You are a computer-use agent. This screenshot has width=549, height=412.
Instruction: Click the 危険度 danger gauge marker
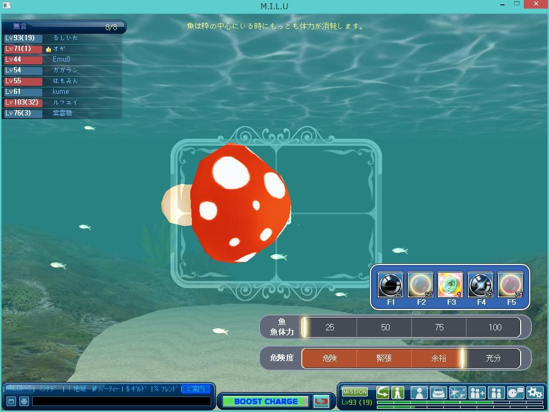463,358
